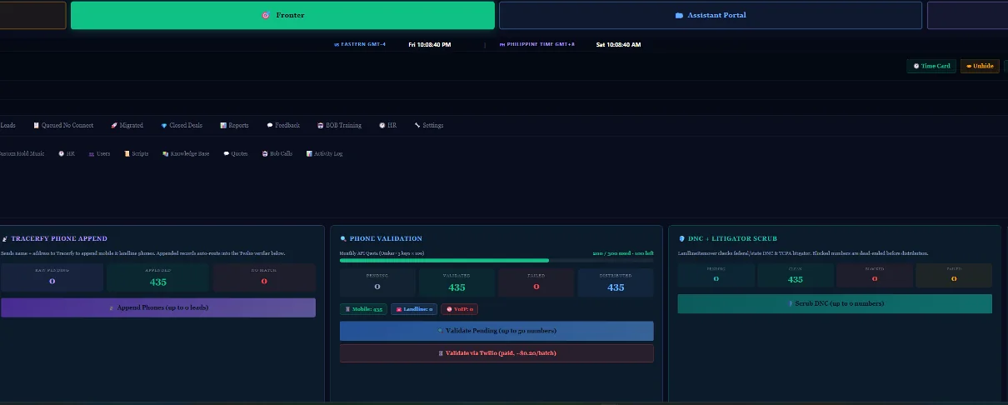Click the Failed stat card in Phone Validation
This screenshot has width=1008, height=405.
click(536, 283)
